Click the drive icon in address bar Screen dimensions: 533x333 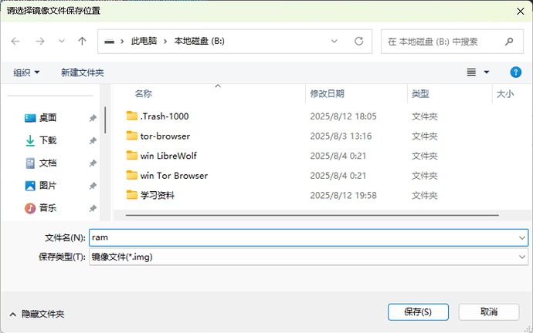110,42
